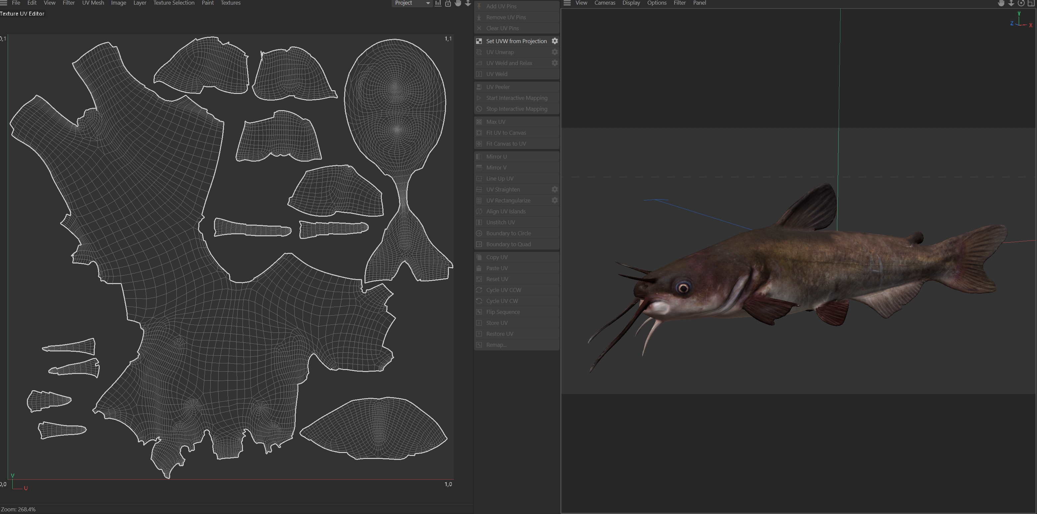The height and width of the screenshot is (514, 1037).
Task: Open the Texture Selection menu
Action: [173, 3]
